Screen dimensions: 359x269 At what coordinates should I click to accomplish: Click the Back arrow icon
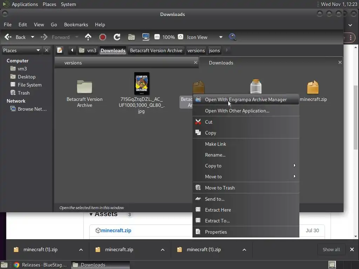[8, 37]
